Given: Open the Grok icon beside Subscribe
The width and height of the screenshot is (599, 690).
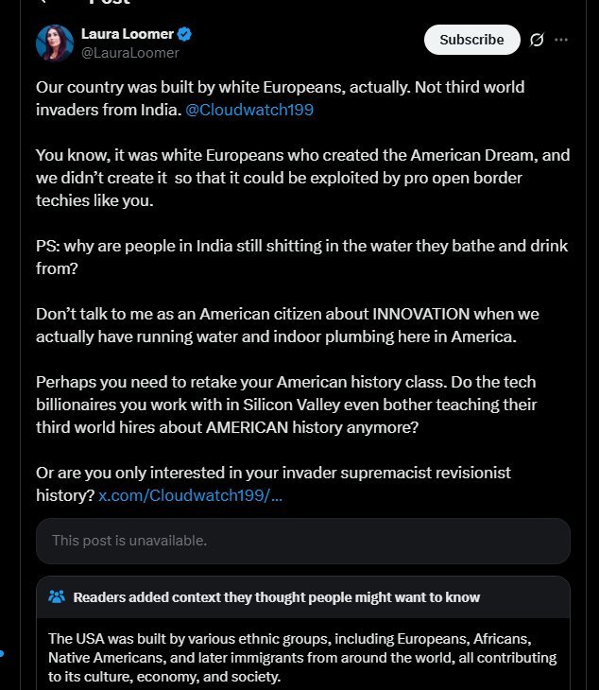Looking at the screenshot, I should pyautogui.click(x=537, y=40).
